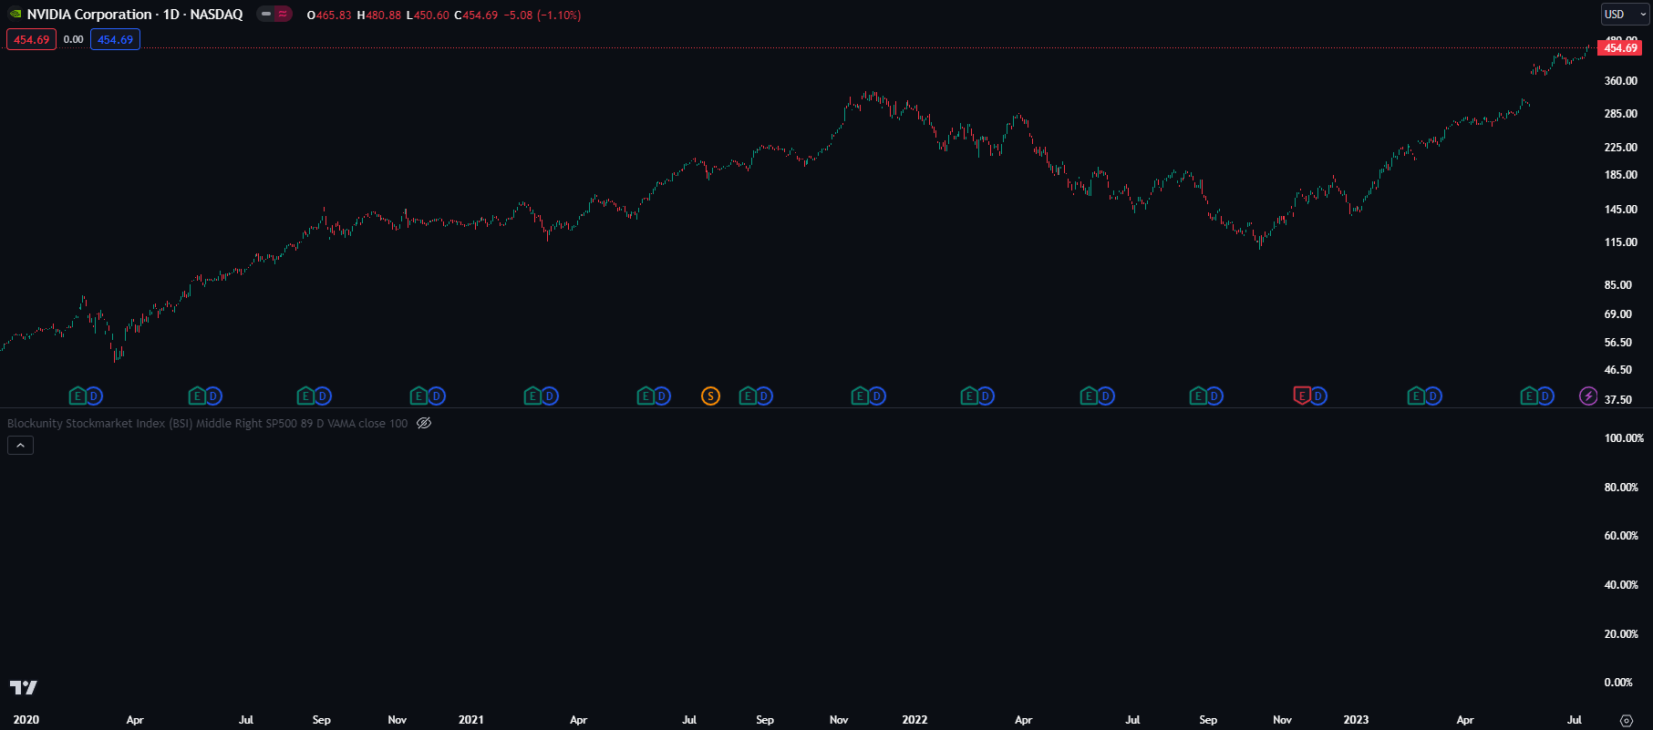Click the 115.00 price scale label
This screenshot has width=1653, height=730.
(1621, 242)
